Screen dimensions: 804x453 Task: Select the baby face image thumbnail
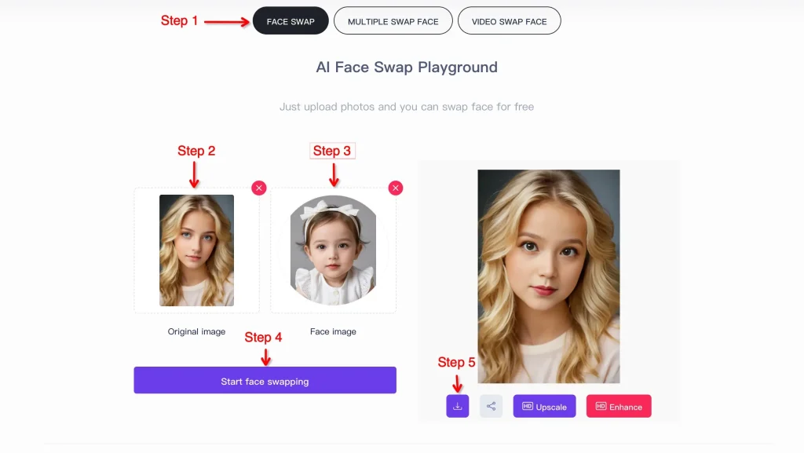[333, 250]
